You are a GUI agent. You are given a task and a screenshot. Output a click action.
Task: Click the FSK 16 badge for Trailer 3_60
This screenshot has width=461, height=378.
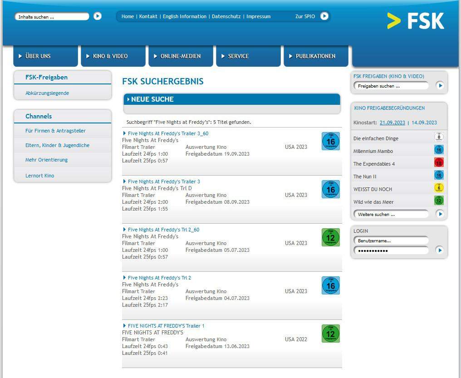330,141
